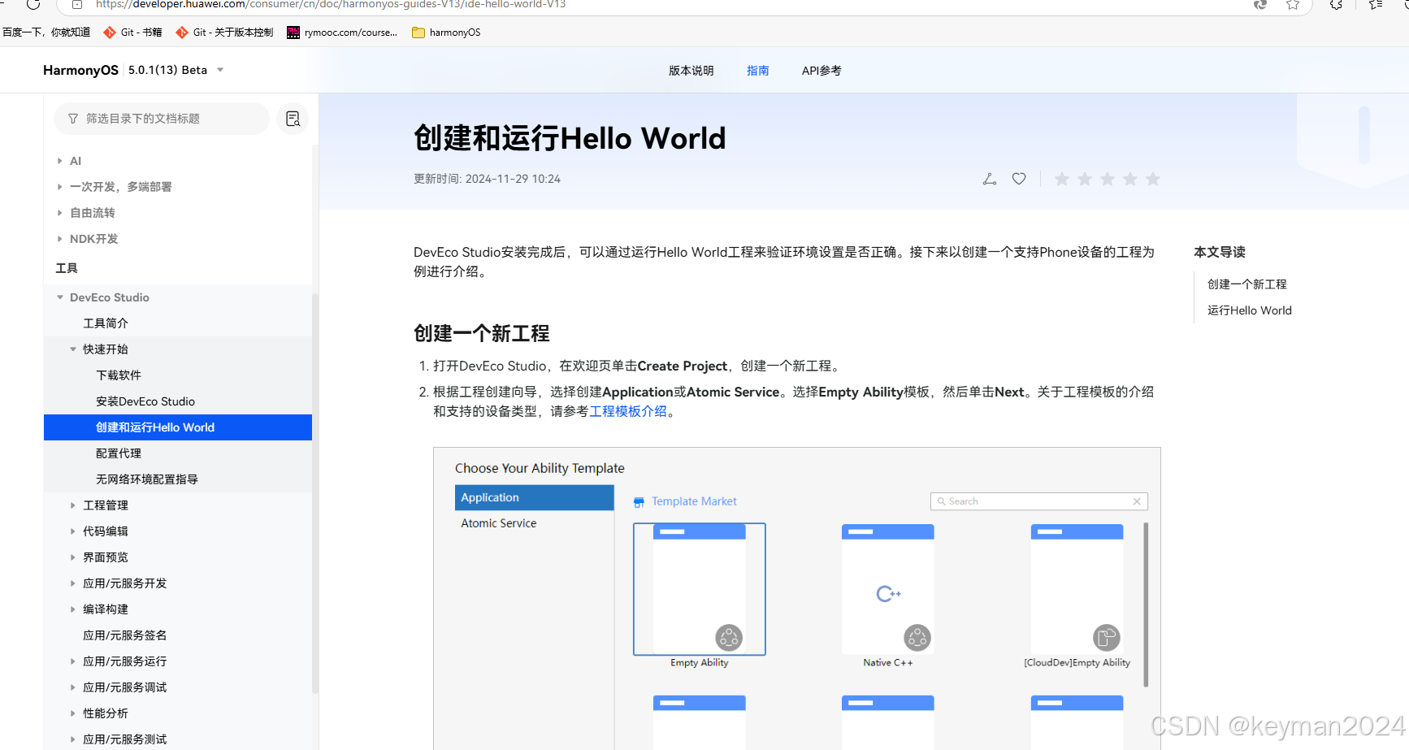This screenshot has height=750, width=1409.
Task: Expand the 代码编辑 node
Action: 72,531
